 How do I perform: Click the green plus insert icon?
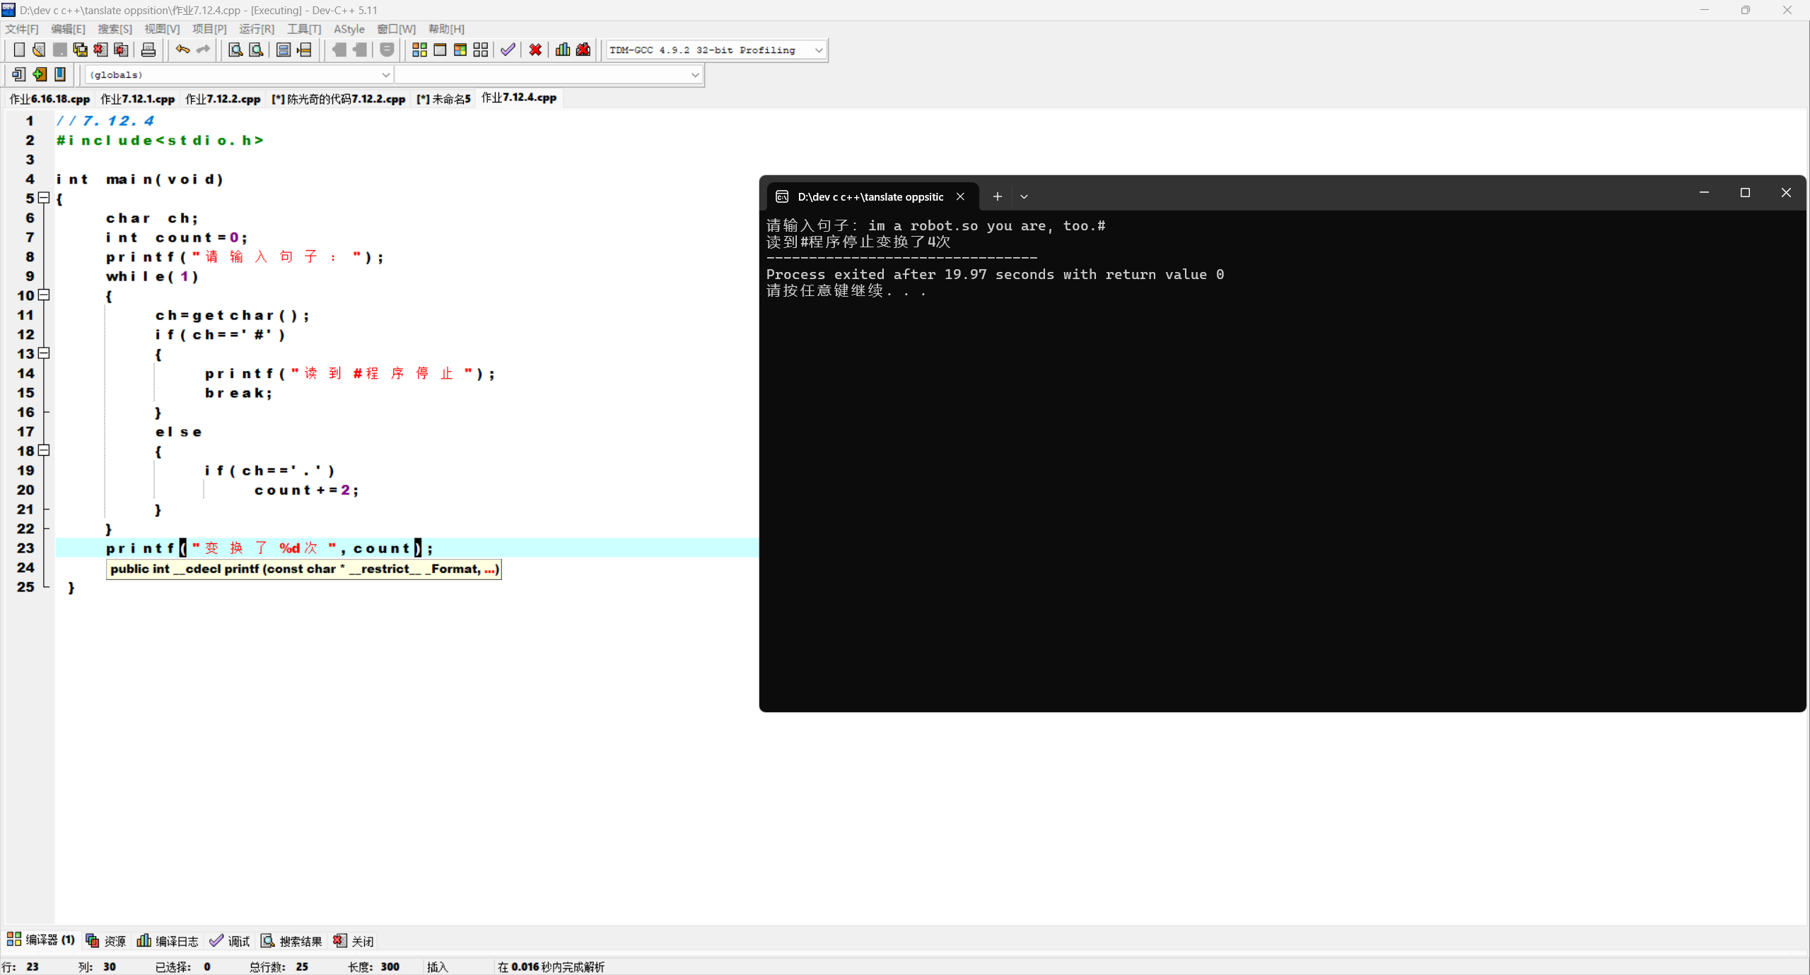(x=40, y=74)
